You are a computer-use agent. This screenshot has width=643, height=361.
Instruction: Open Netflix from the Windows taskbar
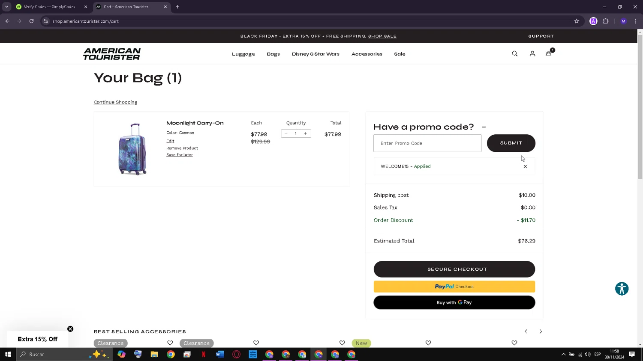pos(204,354)
